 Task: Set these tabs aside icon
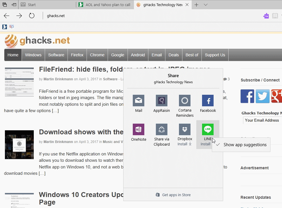click(14, 5)
